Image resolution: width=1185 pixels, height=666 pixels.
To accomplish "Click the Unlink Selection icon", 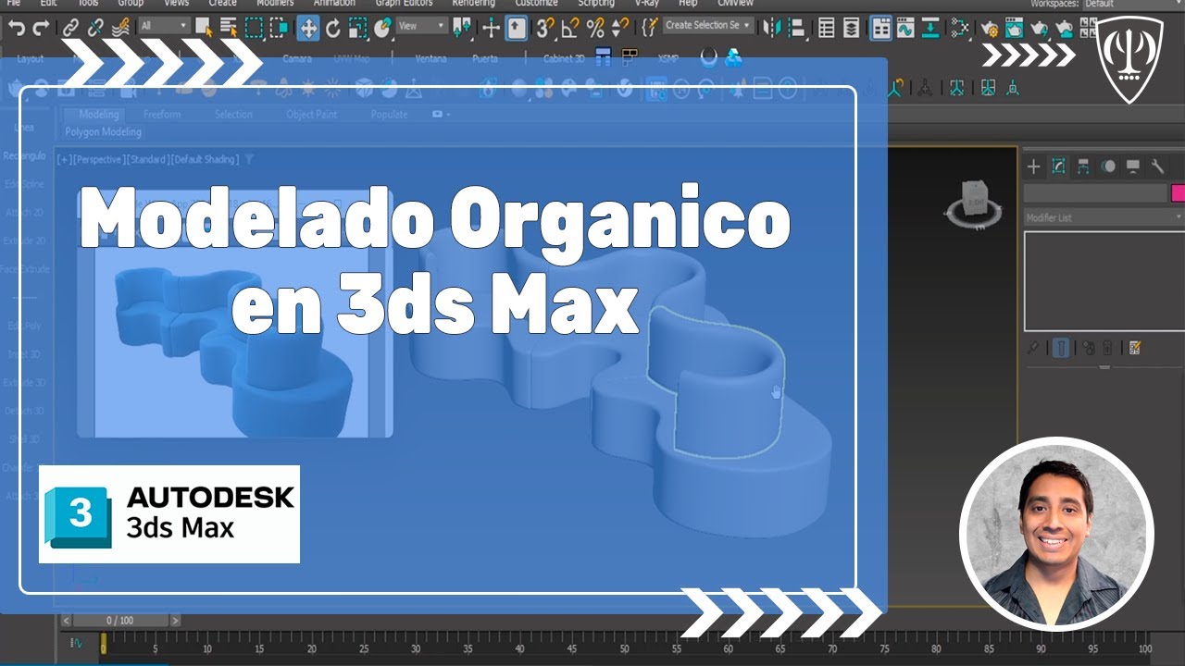I will click(95, 28).
